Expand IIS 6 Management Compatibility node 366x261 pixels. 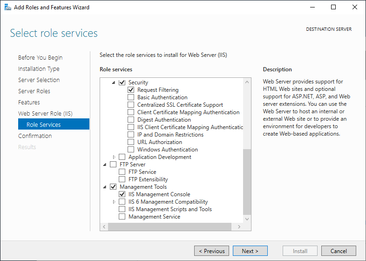coord(114,202)
